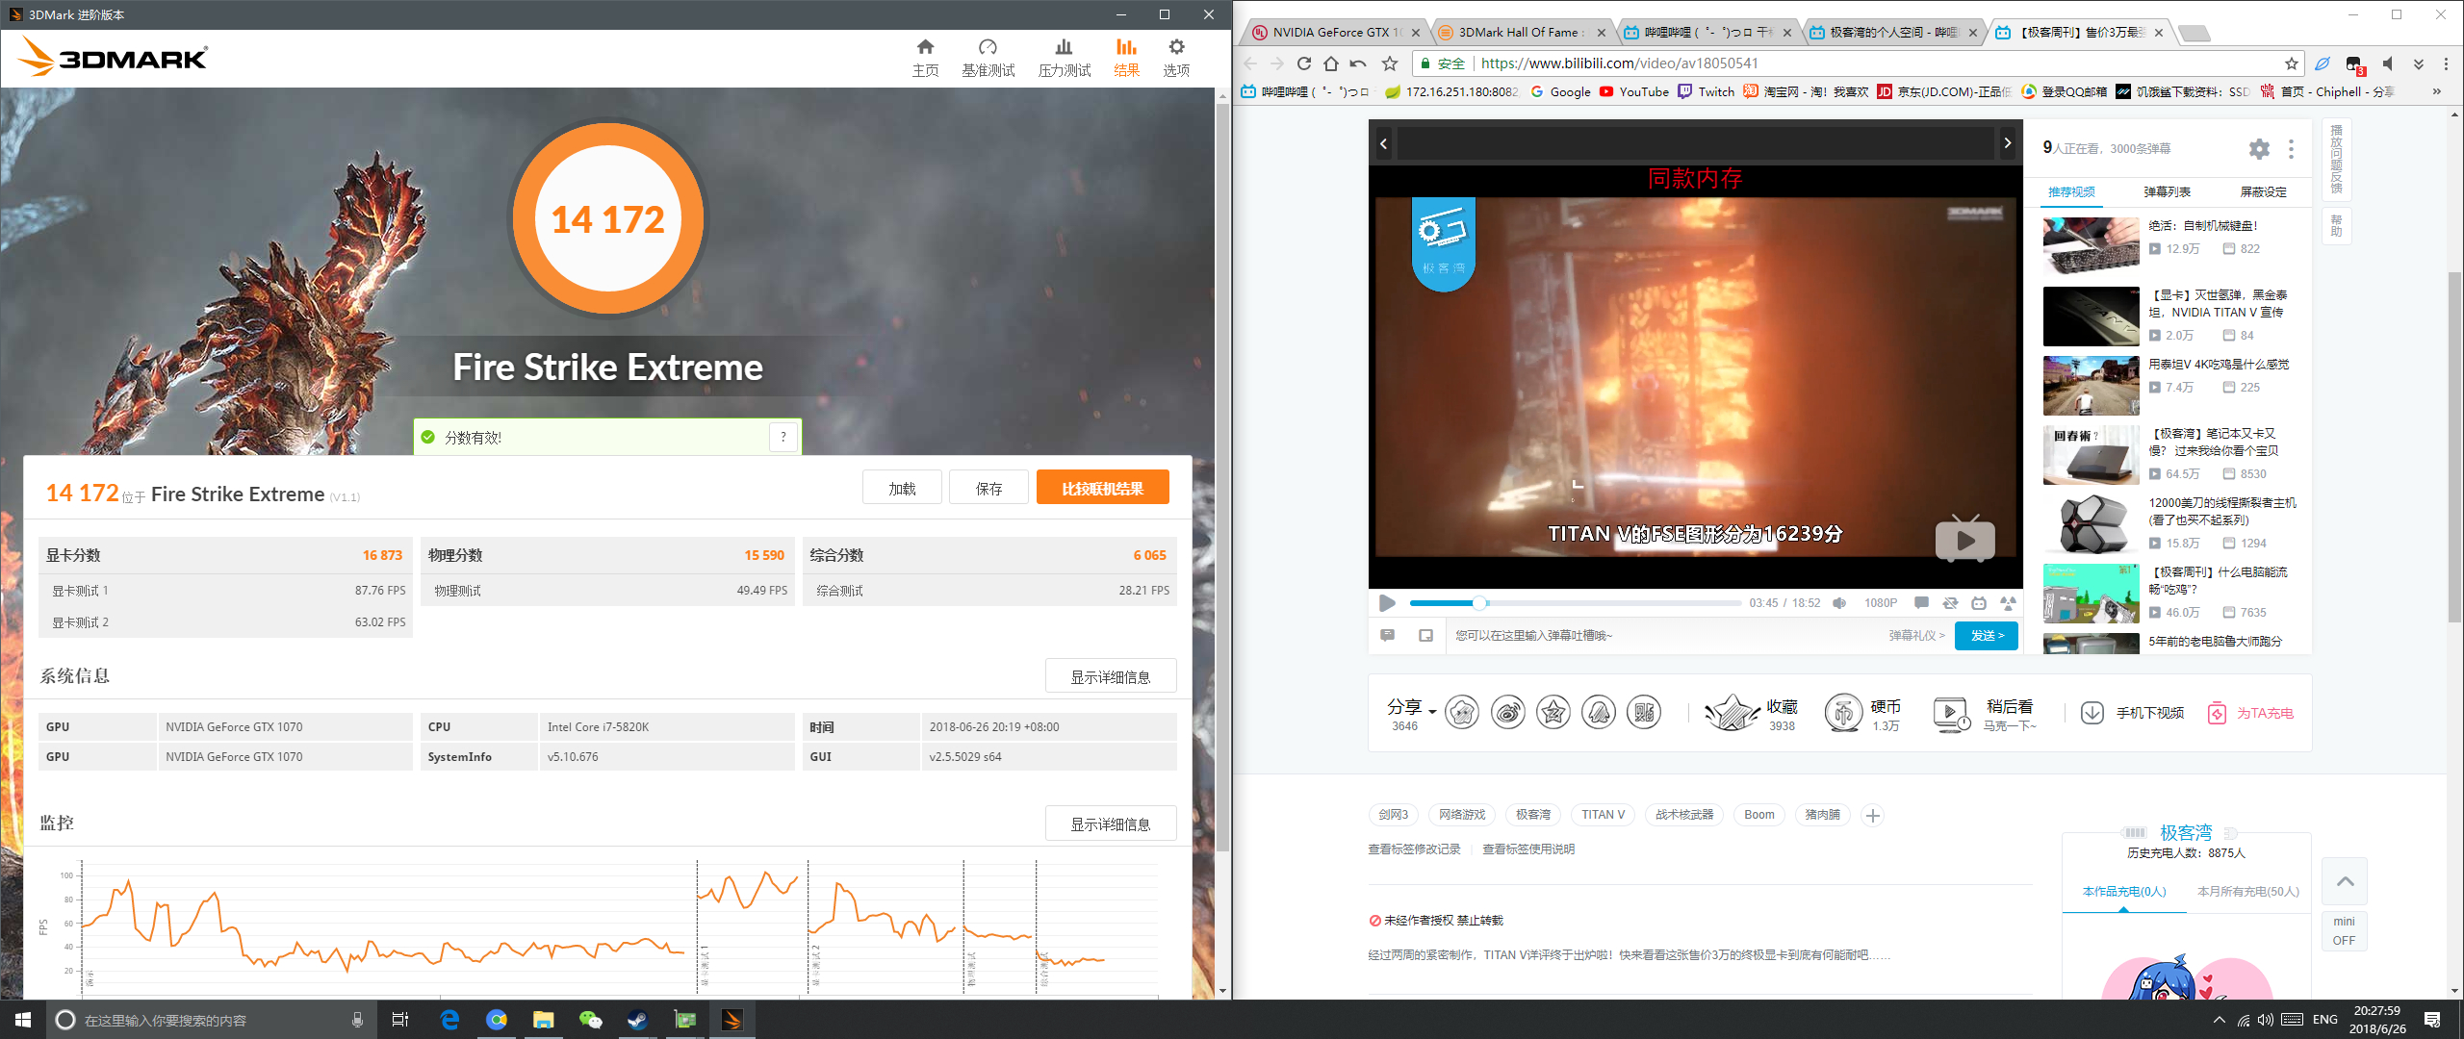2464x1039 pixels.
Task: Switch to the 弹幕列表 tab
Action: 2167,192
